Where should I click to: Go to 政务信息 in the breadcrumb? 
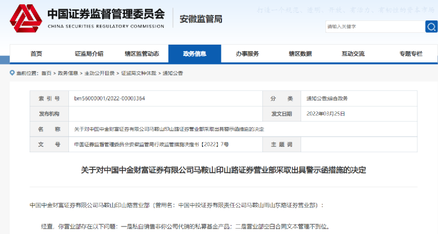68,73
